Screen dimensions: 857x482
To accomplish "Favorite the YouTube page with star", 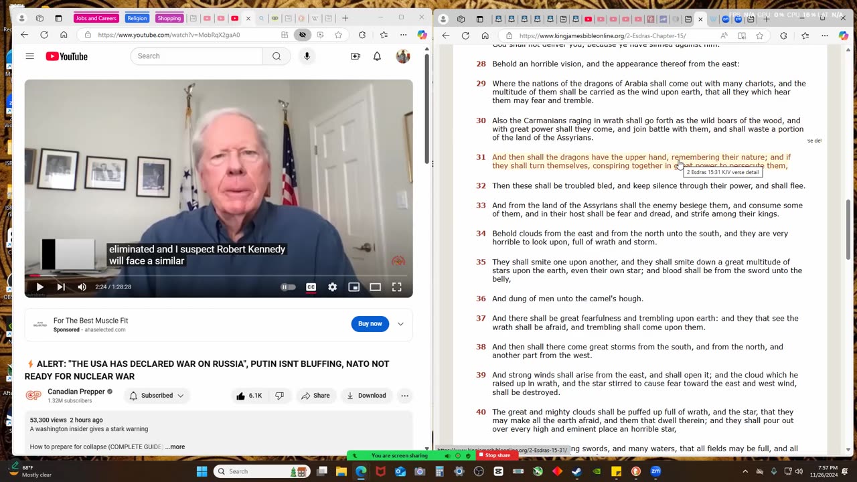I will tap(338, 35).
